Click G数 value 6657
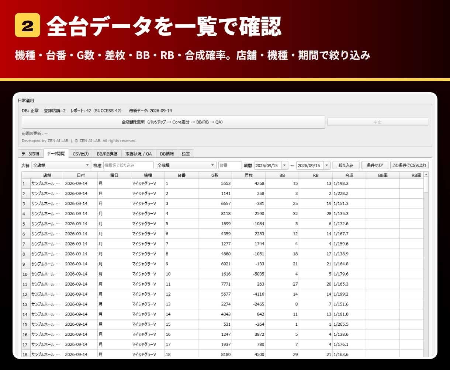 click(x=225, y=204)
